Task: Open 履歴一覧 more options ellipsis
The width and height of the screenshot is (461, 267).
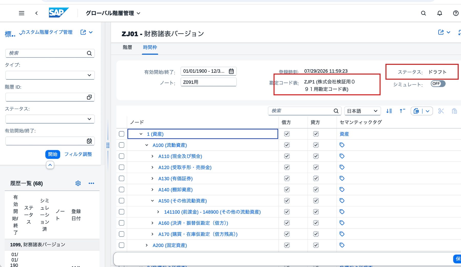Action: 91,183
